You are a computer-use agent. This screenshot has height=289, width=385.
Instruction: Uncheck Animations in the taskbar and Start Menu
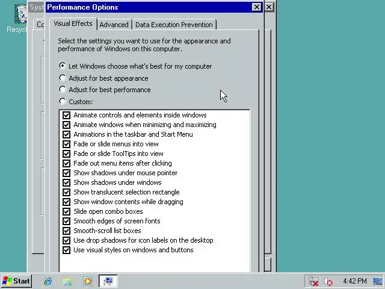point(66,134)
